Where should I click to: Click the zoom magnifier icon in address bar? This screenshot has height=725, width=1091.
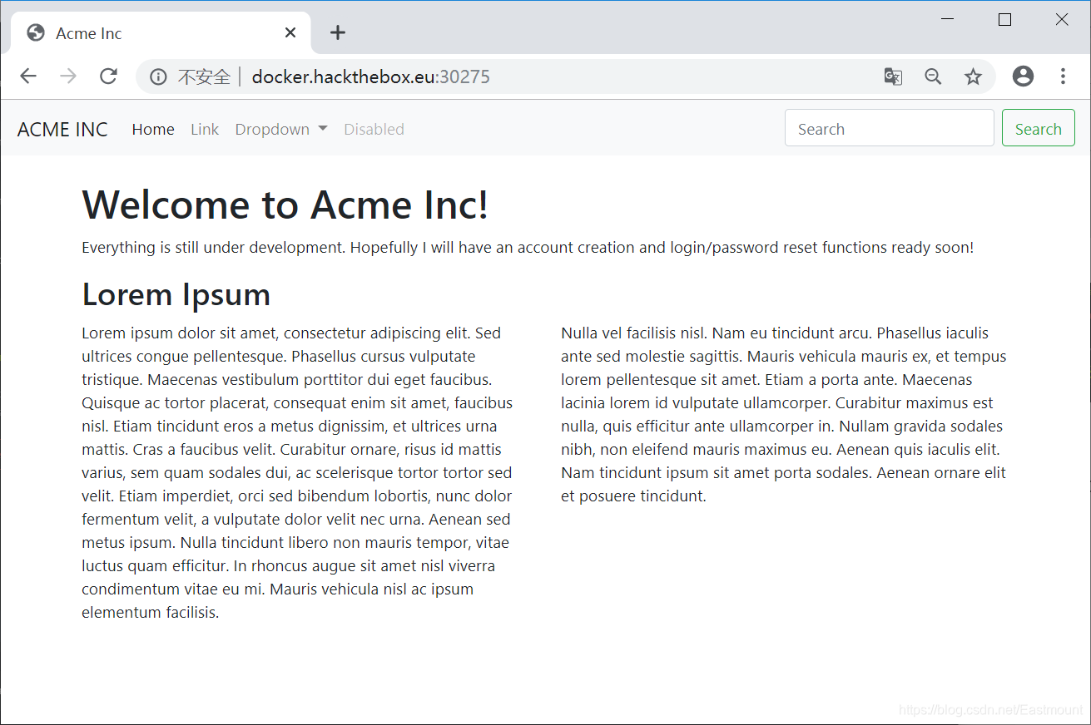(933, 77)
